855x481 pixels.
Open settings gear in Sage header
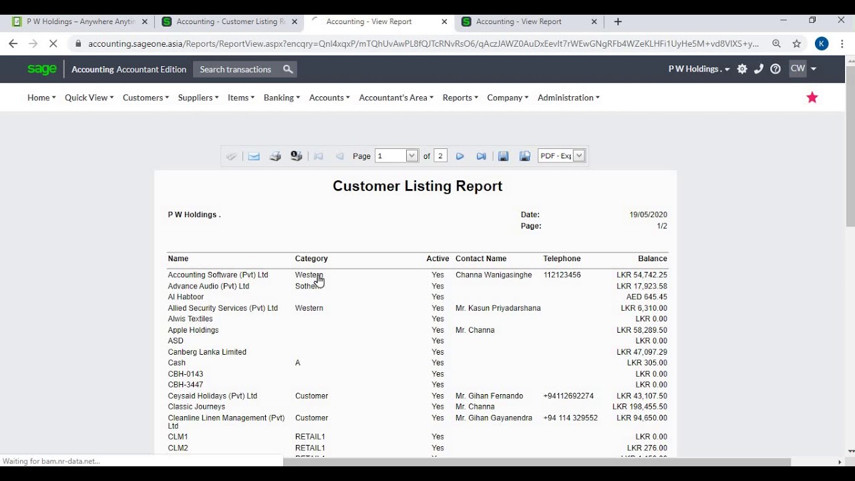tap(742, 69)
